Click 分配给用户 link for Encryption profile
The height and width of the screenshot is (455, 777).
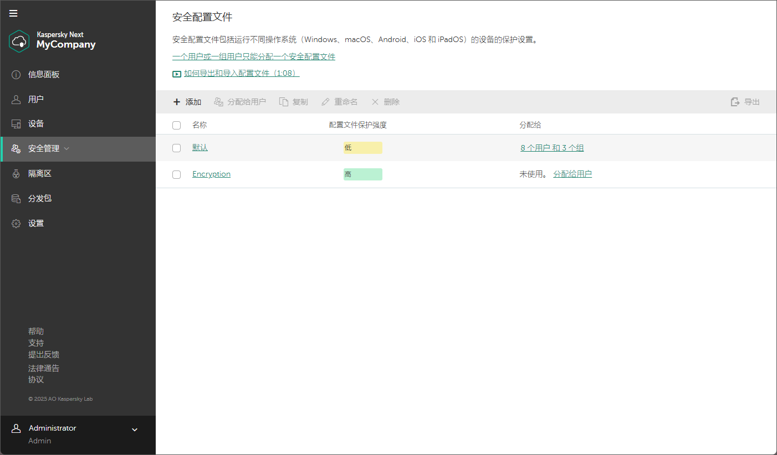(572, 174)
